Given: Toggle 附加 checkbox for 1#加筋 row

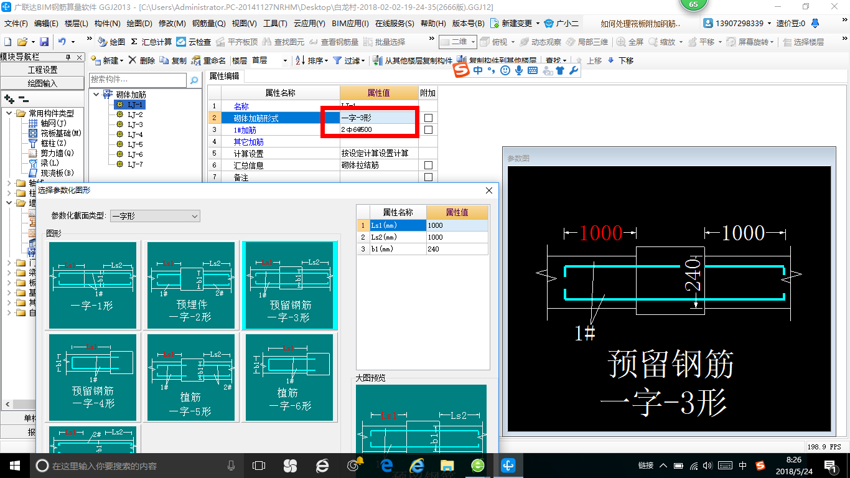Looking at the screenshot, I should click(x=428, y=129).
